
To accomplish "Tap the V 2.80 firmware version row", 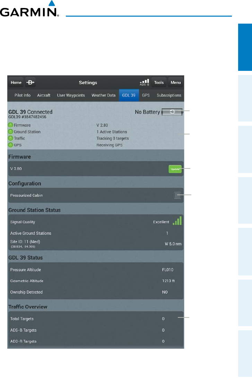I will point(96,169).
